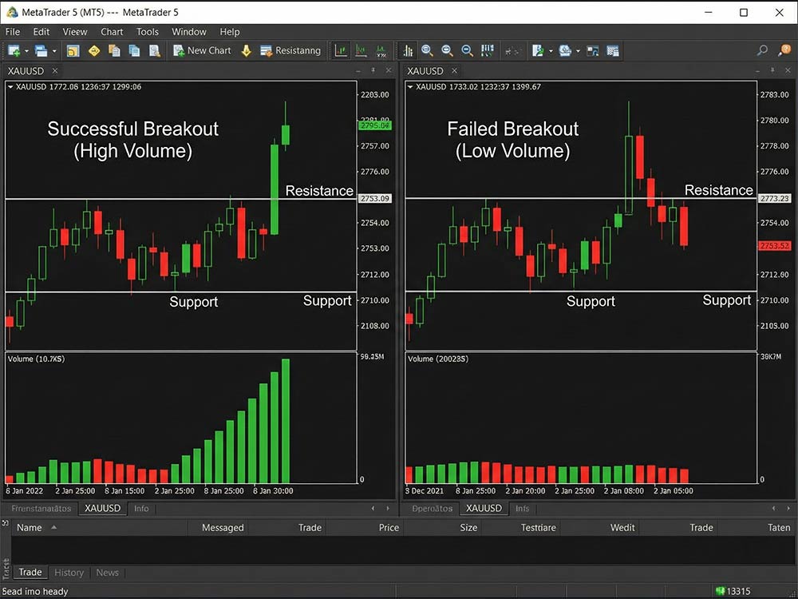
Task: Expand the Indicators dropdown arrow
Action: tap(551, 50)
